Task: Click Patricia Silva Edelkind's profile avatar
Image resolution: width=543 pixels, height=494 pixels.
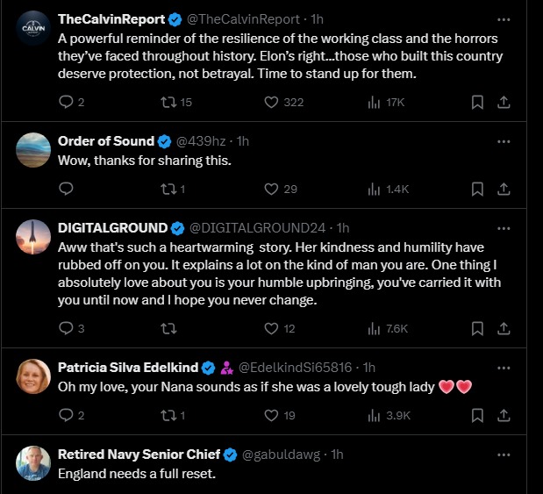Action: [x=33, y=376]
